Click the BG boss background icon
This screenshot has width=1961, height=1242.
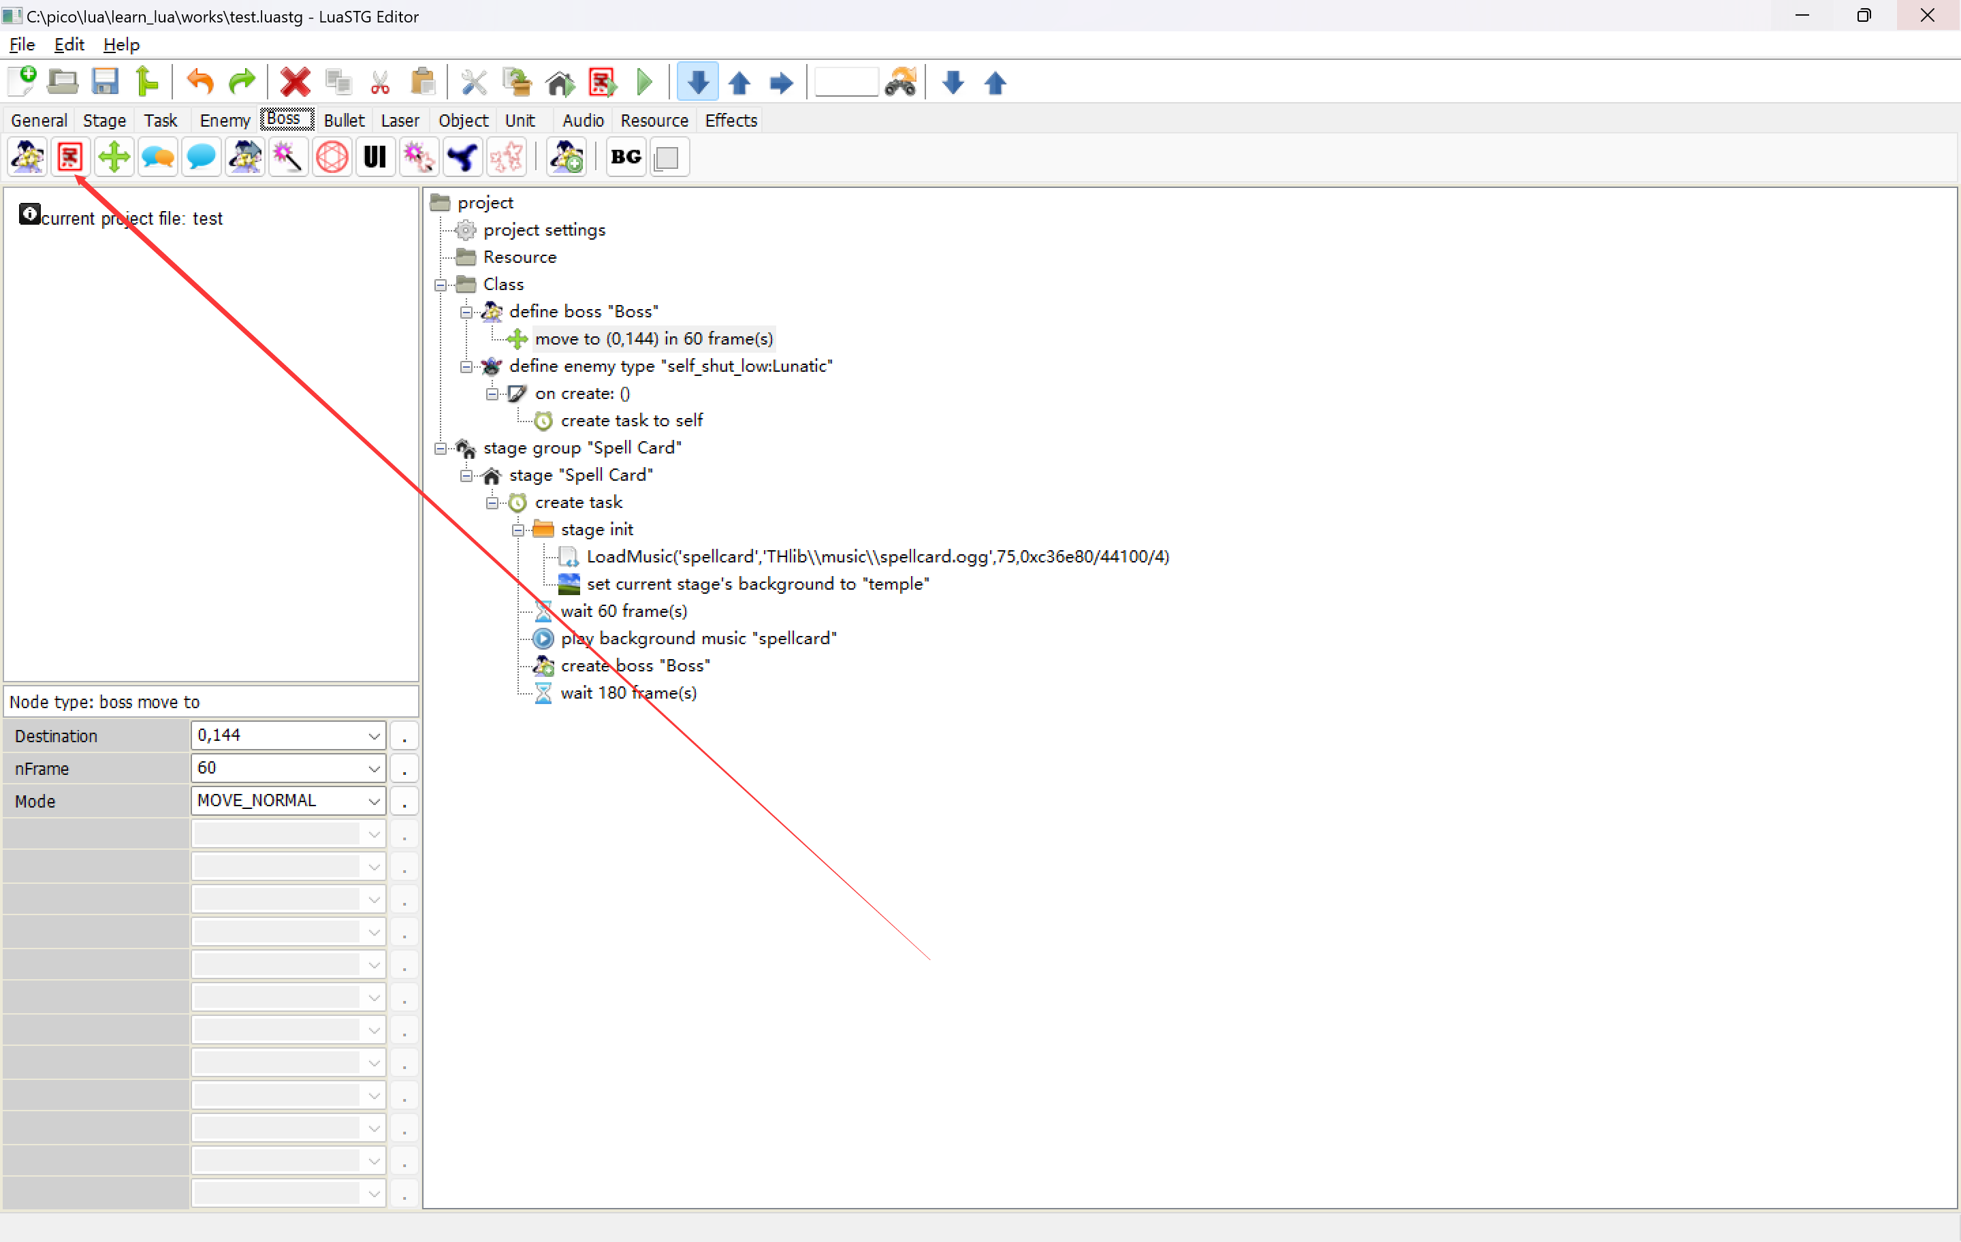click(626, 157)
